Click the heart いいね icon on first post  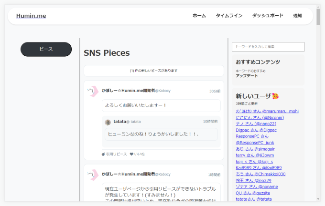[x=131, y=154]
